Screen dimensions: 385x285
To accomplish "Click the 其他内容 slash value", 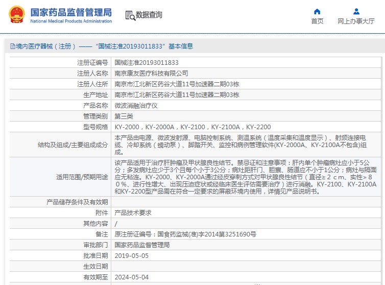I will point(116,224).
